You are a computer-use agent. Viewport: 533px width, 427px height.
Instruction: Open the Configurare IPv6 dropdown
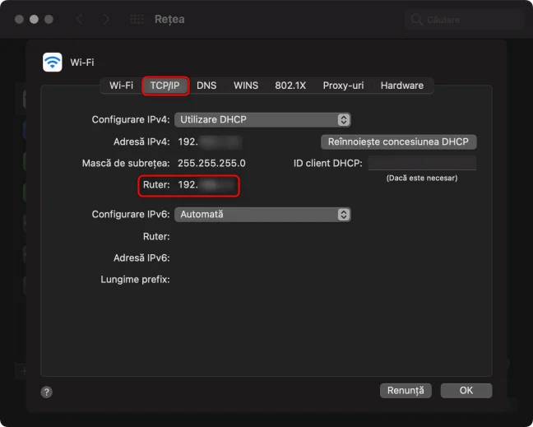coord(262,215)
